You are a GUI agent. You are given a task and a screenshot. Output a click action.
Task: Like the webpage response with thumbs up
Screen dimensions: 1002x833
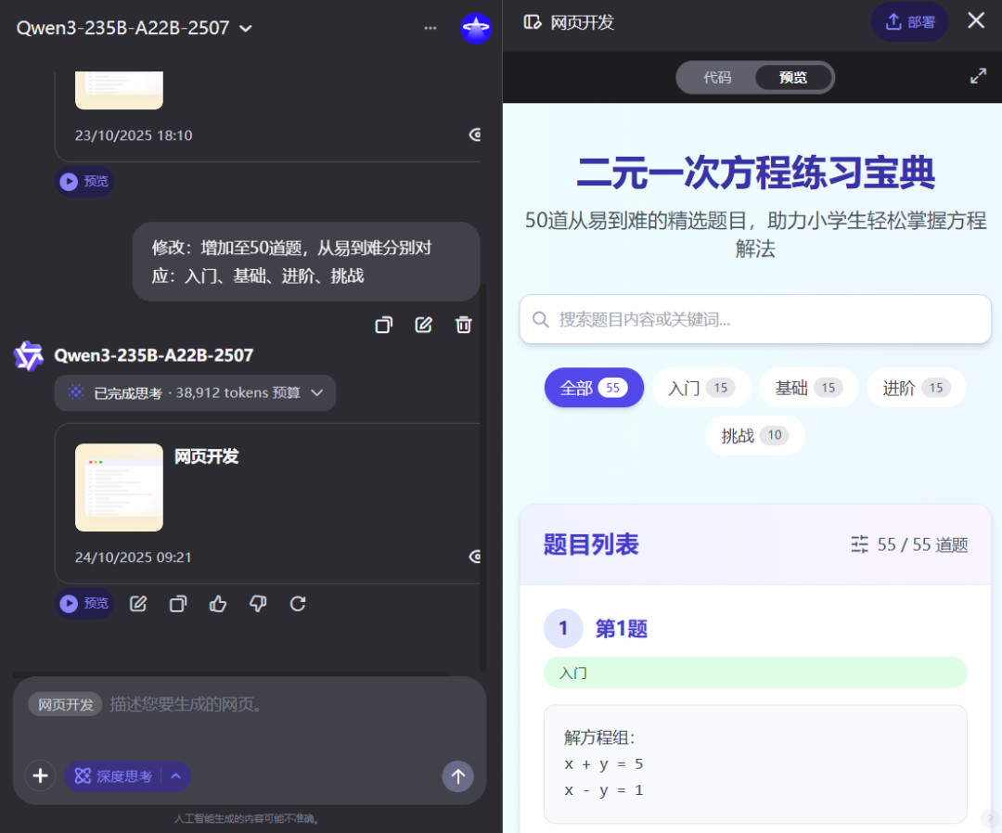click(x=217, y=604)
